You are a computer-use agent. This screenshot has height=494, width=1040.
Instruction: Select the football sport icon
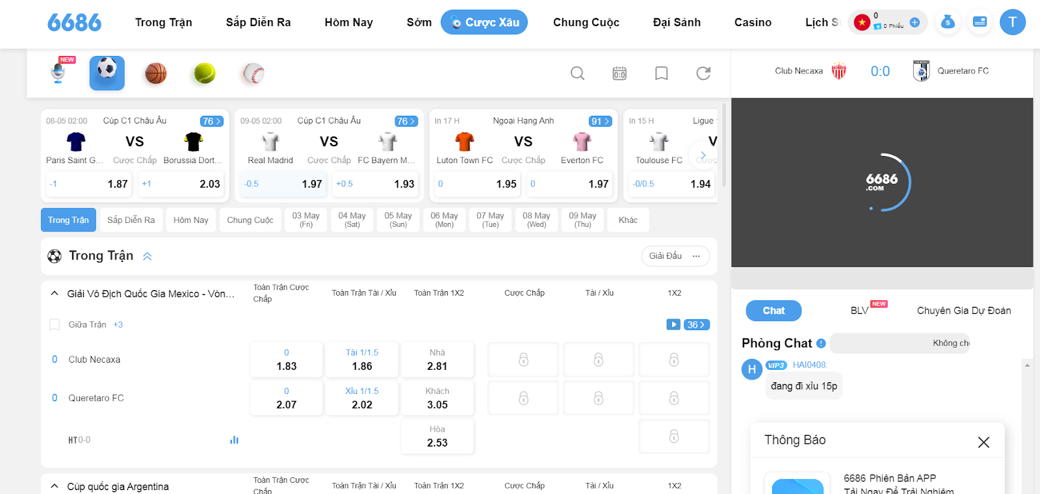pyautogui.click(x=107, y=73)
